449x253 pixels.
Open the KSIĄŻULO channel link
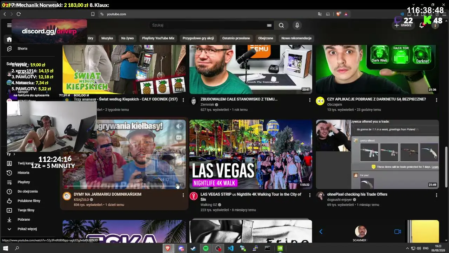click(81, 200)
